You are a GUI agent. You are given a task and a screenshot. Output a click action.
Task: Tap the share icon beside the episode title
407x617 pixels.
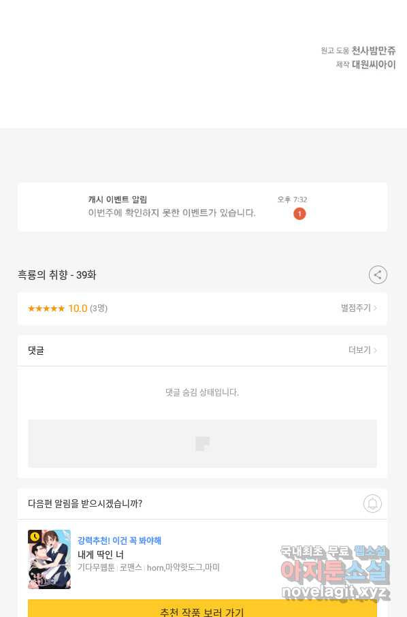(378, 274)
